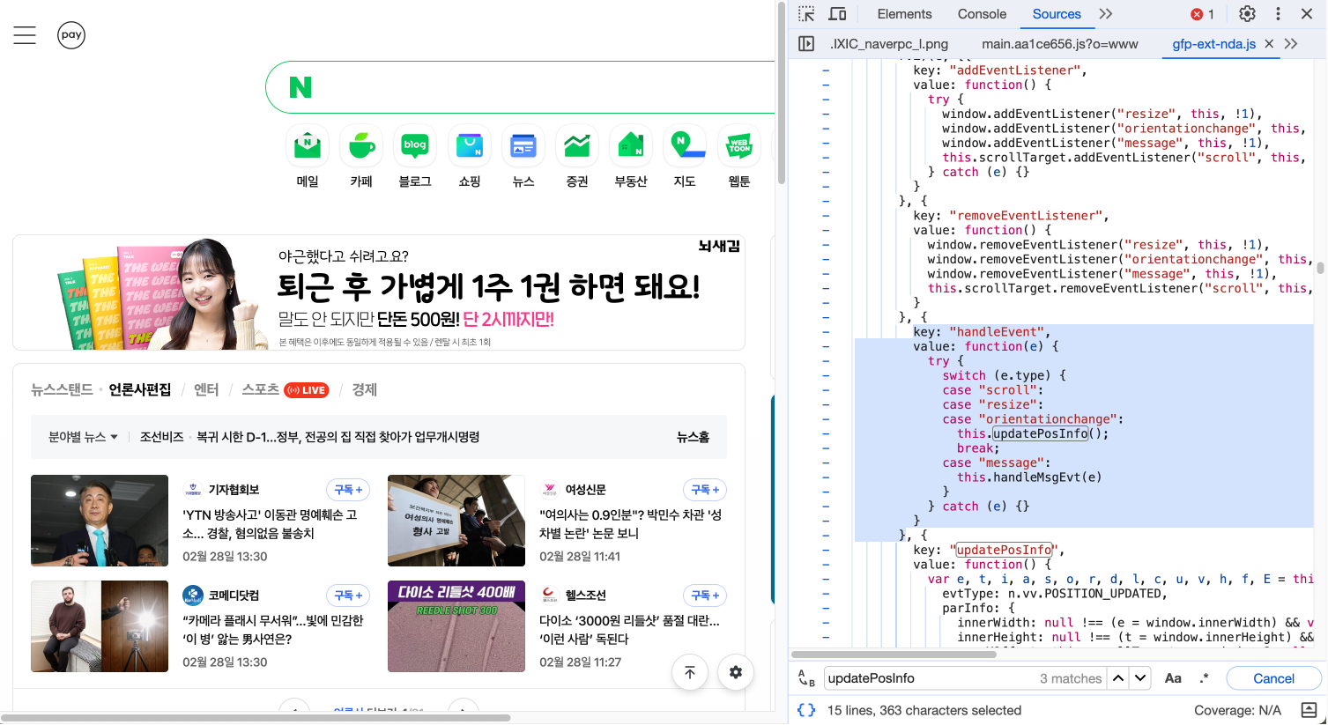Open the 코메디닷컴 camera flash article thumbnail
This screenshot has width=1328, height=725.
pyautogui.click(x=100, y=626)
